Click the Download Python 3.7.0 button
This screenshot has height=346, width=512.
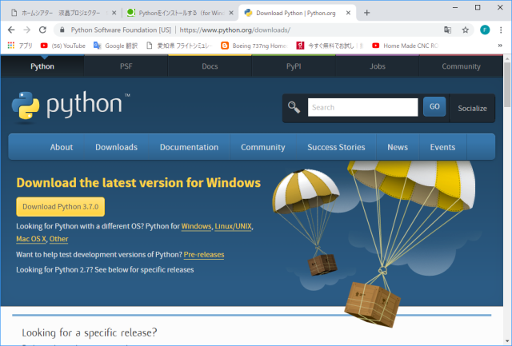[61, 207]
